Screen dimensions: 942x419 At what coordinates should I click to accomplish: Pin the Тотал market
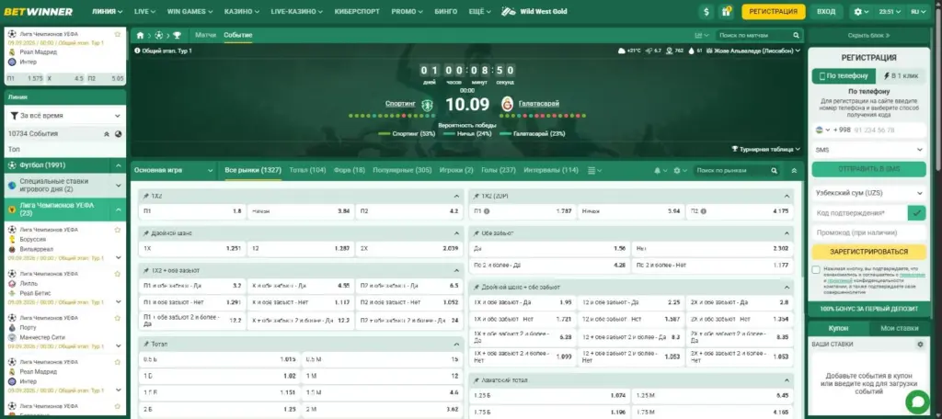[146, 345]
